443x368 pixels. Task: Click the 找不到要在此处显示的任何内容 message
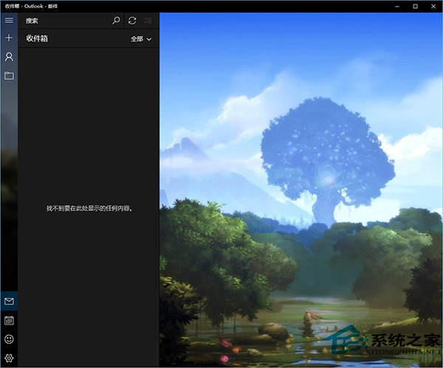pos(89,209)
